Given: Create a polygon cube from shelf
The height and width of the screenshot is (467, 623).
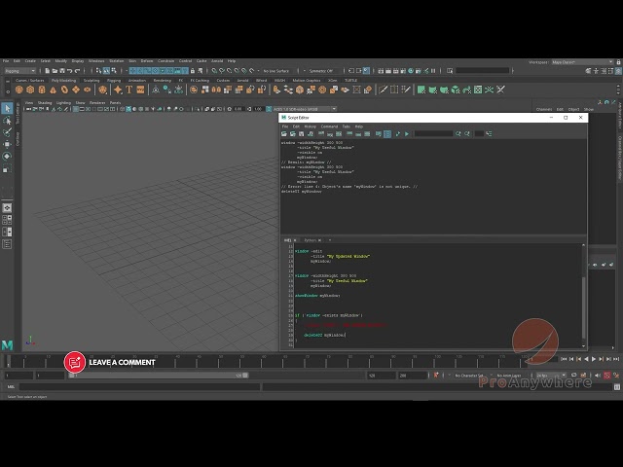Looking at the screenshot, I should [x=30, y=90].
